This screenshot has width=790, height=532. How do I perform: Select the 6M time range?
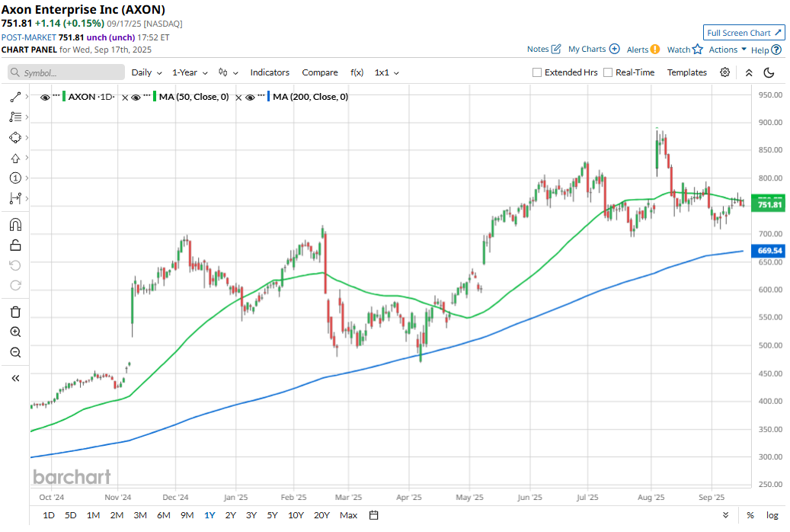tap(163, 515)
